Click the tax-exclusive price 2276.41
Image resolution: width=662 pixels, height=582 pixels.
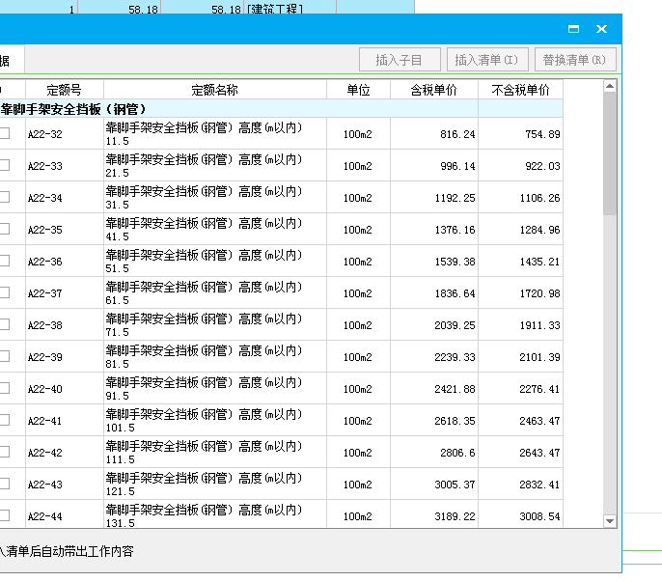(x=540, y=389)
